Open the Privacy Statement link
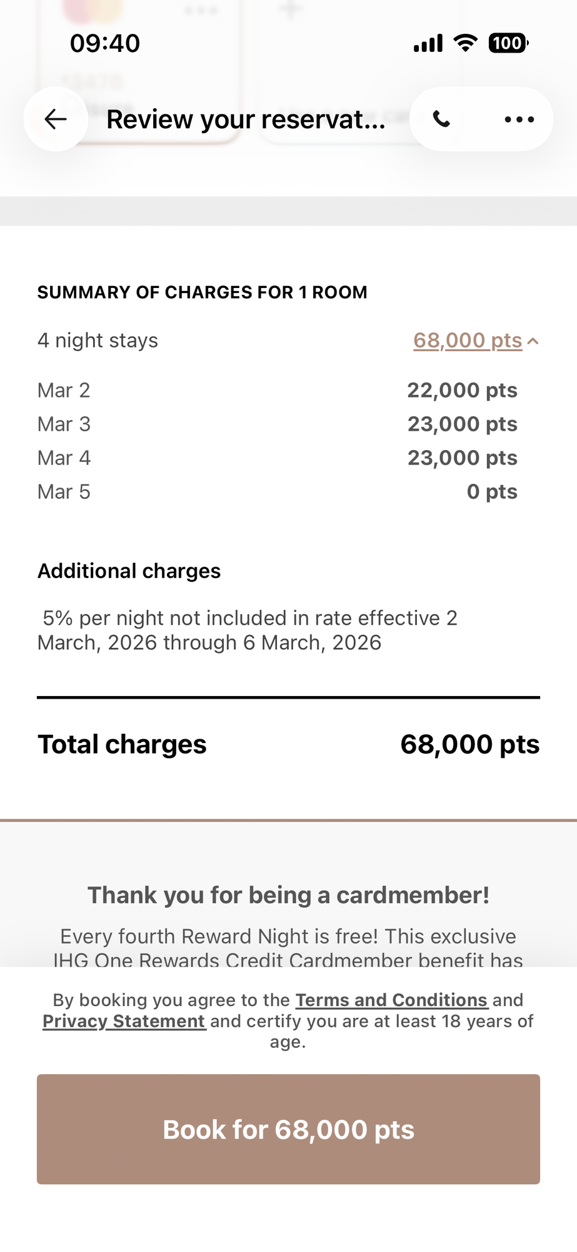 (124, 1021)
